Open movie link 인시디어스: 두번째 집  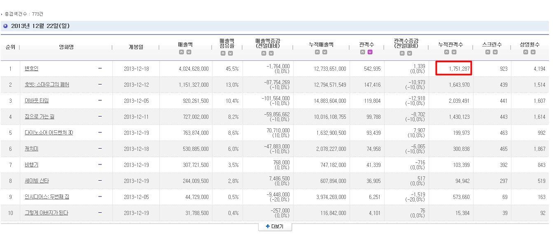(47, 197)
